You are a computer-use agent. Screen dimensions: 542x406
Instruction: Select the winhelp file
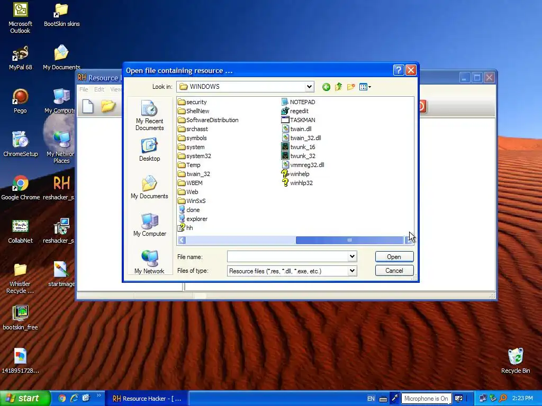tap(295, 174)
